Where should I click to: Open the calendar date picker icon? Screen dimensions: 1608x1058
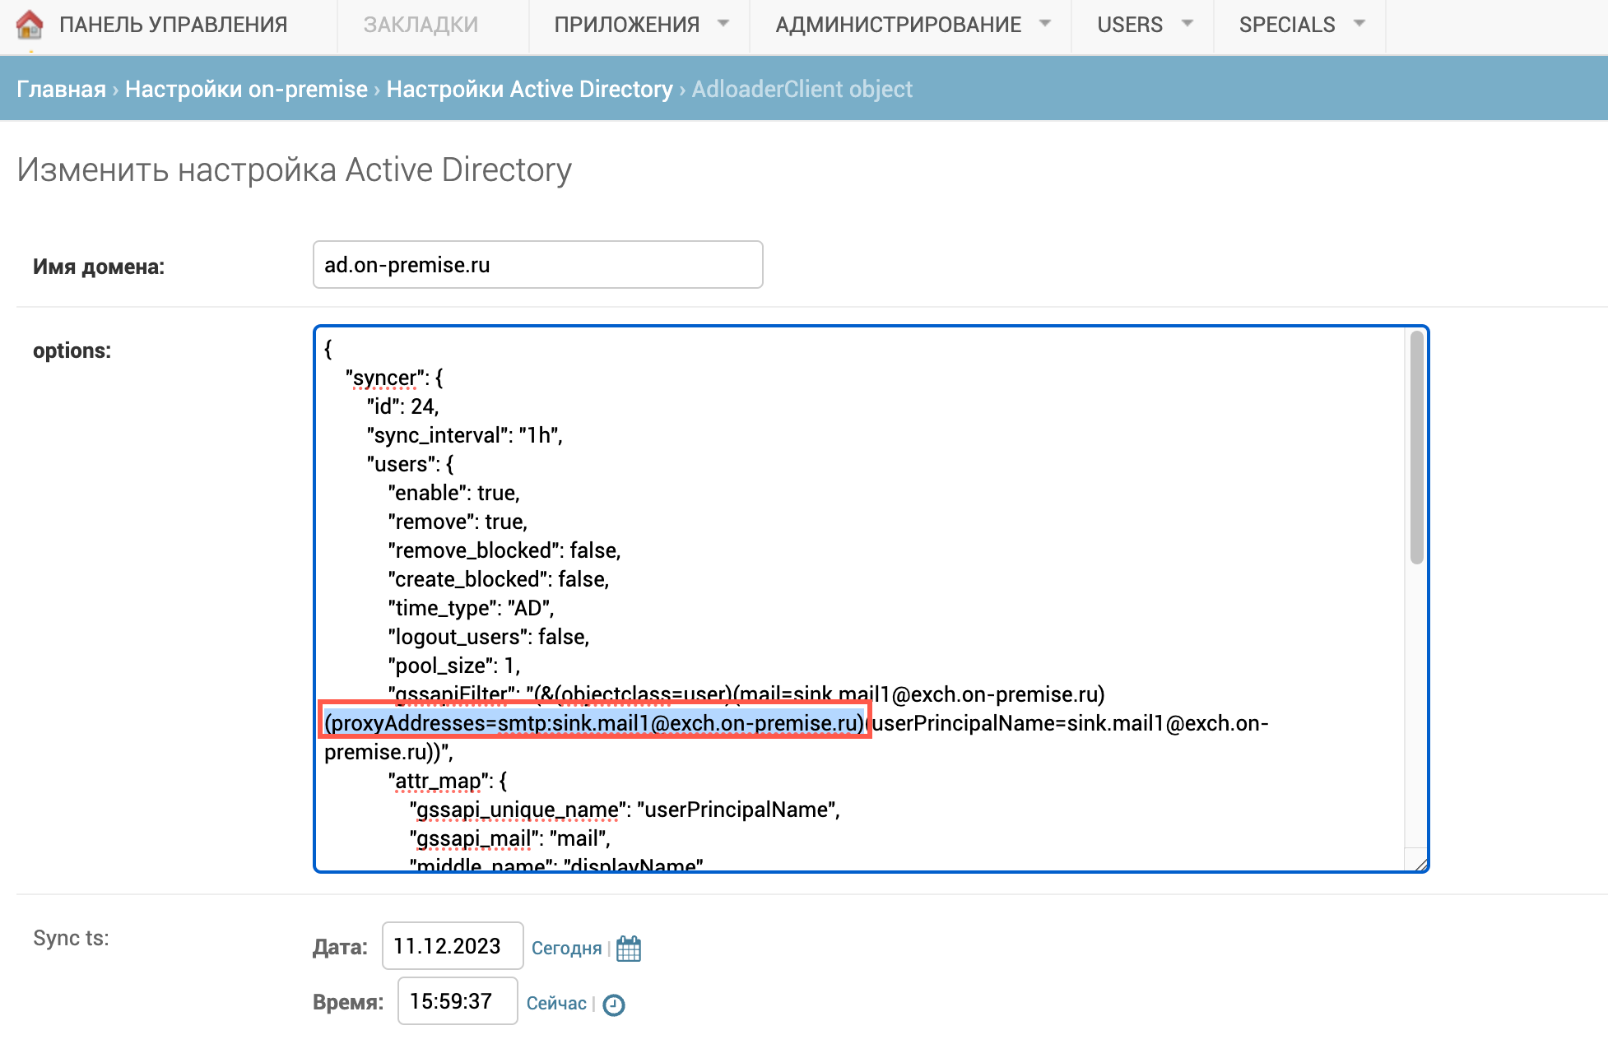629,949
